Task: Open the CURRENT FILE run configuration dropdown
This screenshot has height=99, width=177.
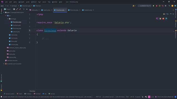Action: click(x=144, y=6)
